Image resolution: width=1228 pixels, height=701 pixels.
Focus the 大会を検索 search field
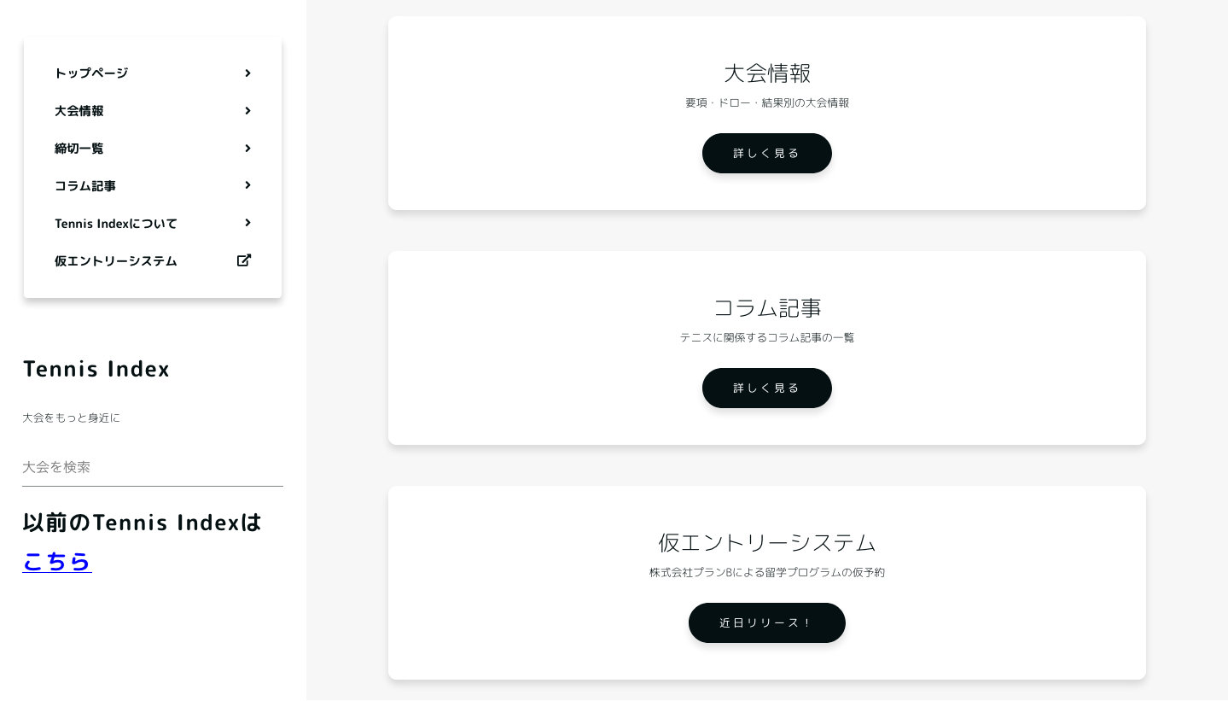click(x=152, y=468)
